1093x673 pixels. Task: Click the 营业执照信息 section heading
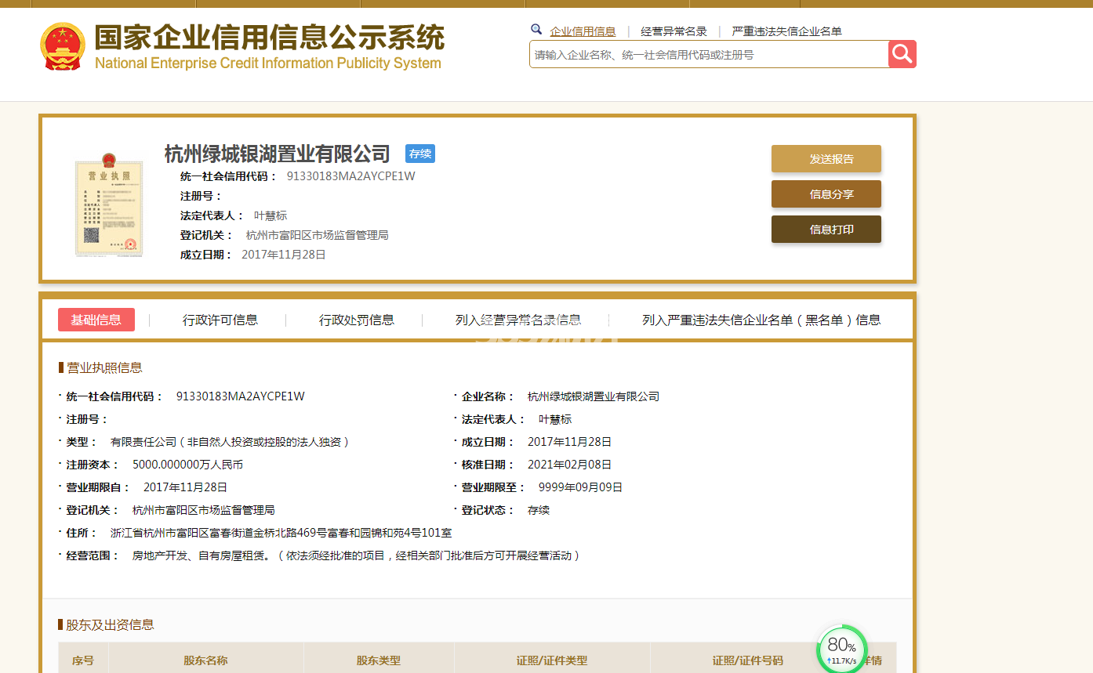click(104, 367)
